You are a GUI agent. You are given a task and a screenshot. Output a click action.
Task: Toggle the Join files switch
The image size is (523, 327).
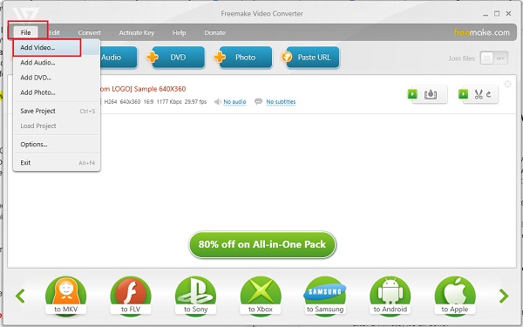(494, 58)
